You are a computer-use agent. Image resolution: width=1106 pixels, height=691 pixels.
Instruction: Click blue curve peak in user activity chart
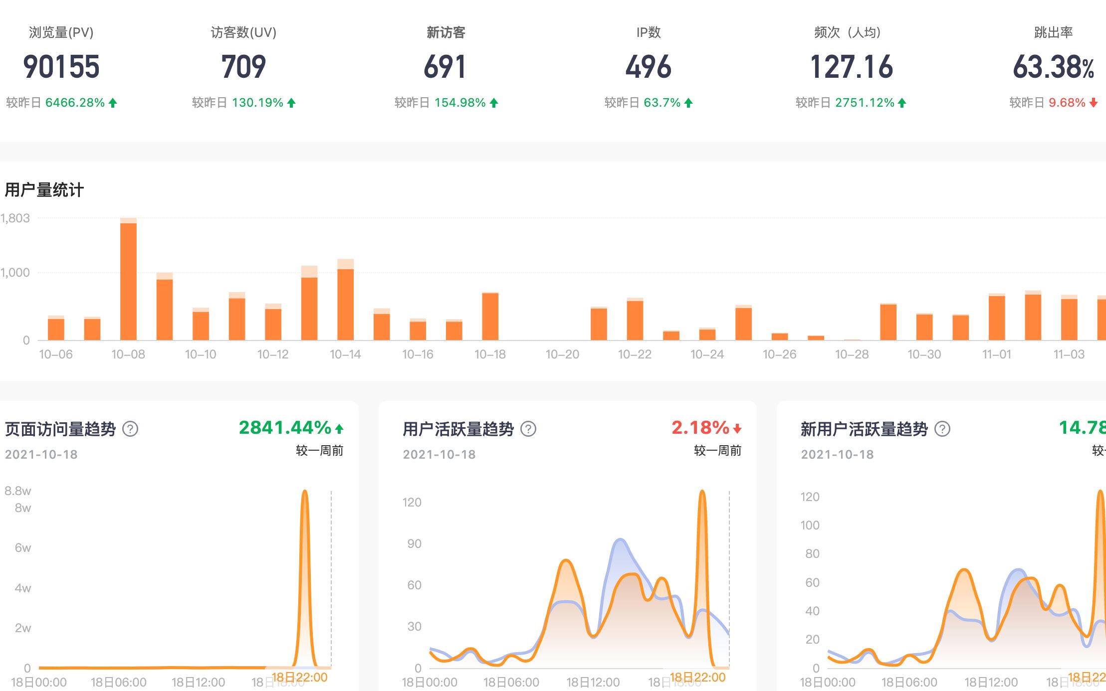620,539
